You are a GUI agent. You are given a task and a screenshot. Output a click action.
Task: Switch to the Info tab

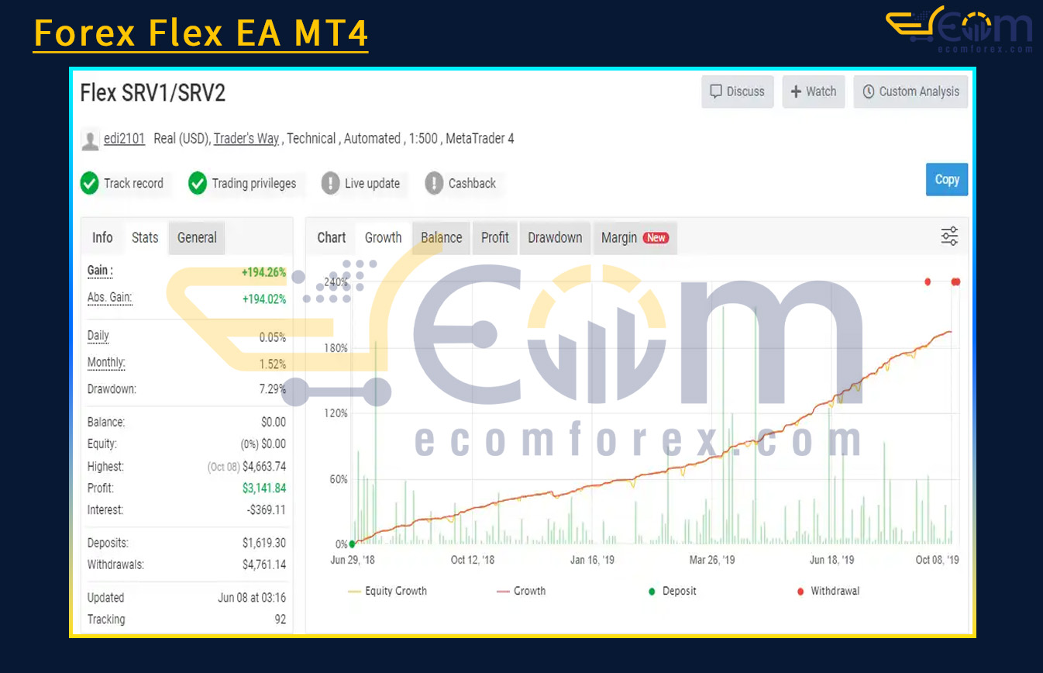pyautogui.click(x=102, y=237)
